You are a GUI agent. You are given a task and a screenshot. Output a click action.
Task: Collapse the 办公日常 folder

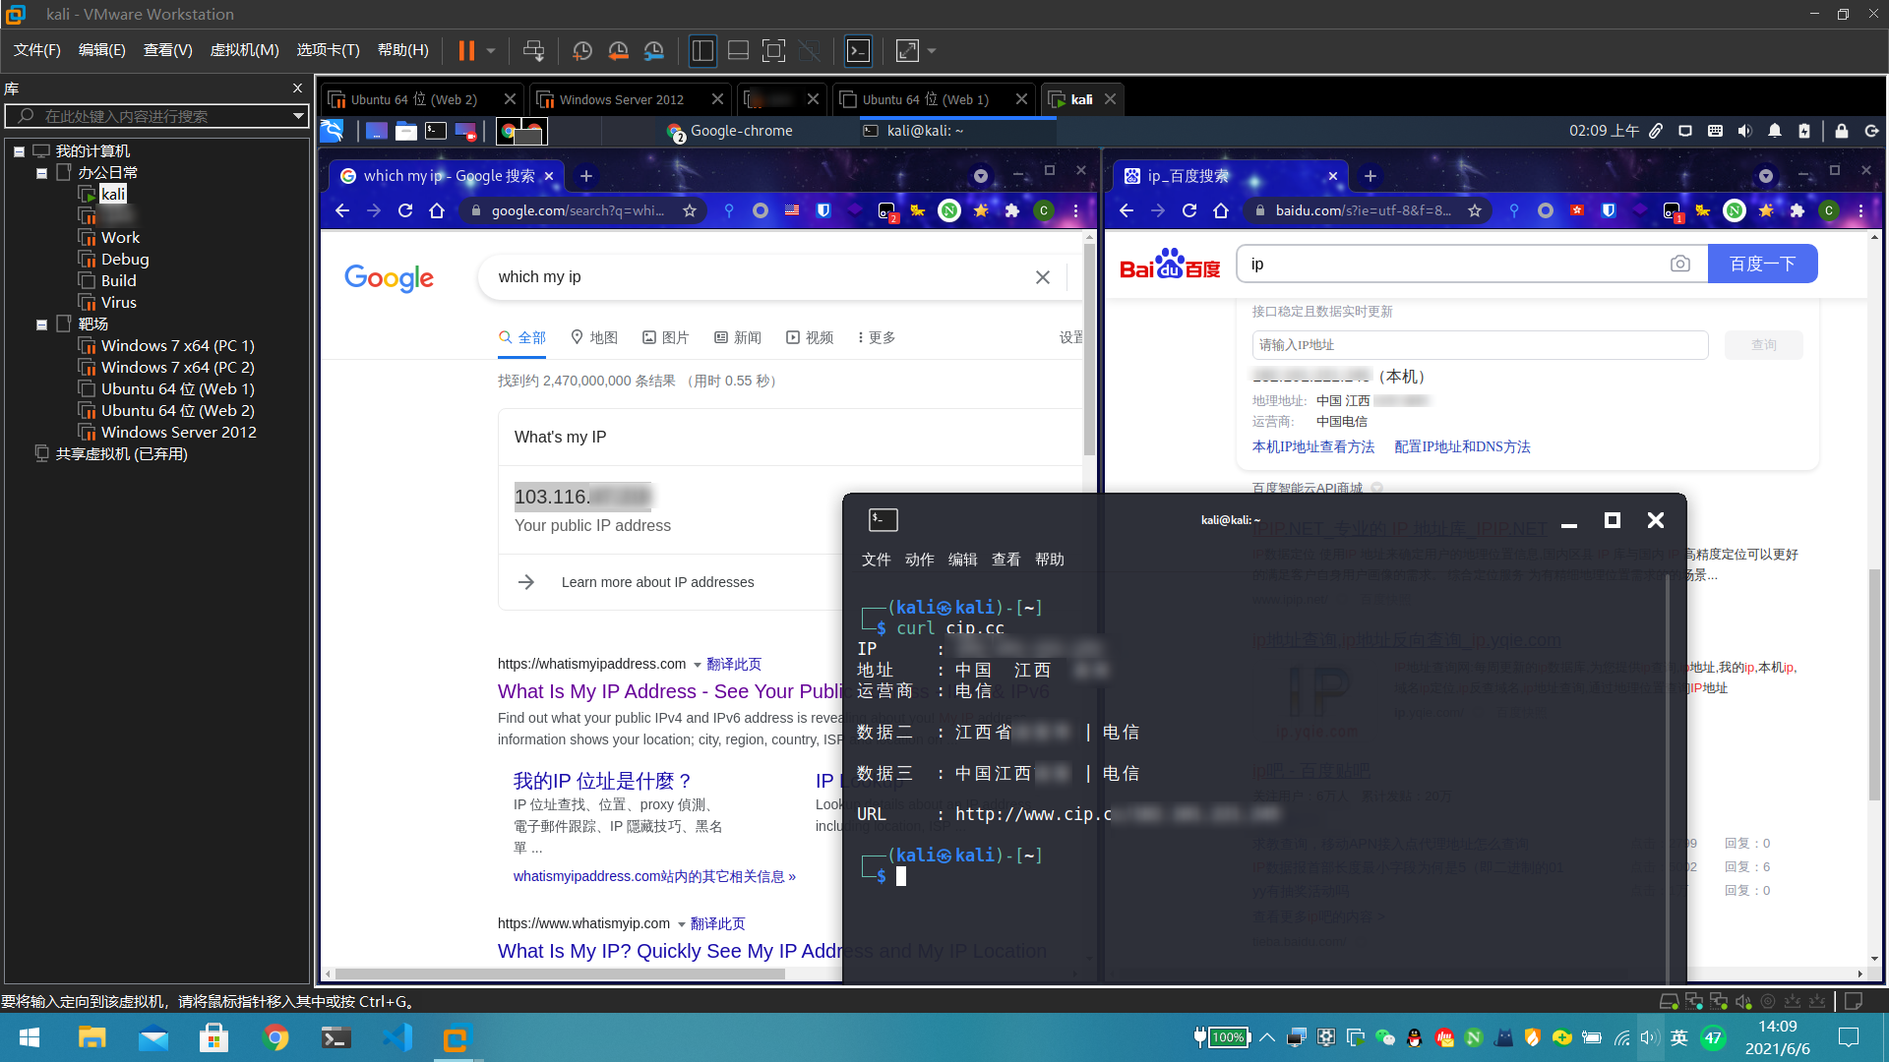[41, 173]
